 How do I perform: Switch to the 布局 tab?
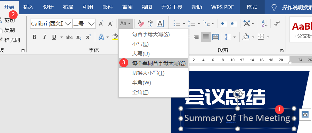68,7
